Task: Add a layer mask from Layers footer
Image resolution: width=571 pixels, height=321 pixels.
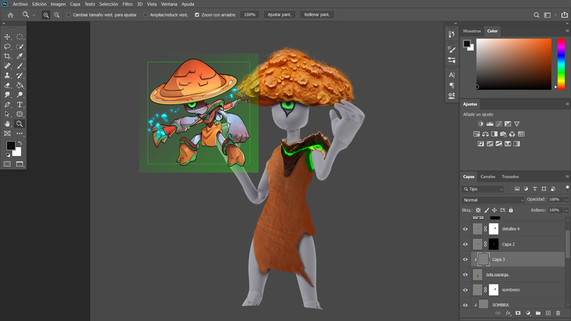Action: click(x=517, y=313)
